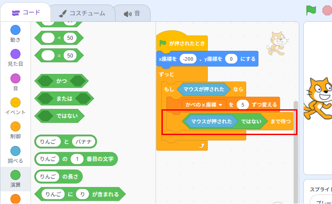Screen dimensions: 332x204
Task: Click the cat sprite on the stage
Action: point(320,97)
